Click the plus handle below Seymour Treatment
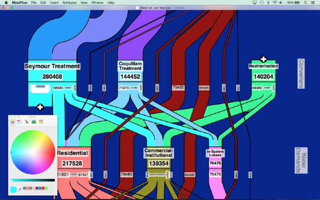Viewport: 320px width, 200px height. [x=40, y=107]
